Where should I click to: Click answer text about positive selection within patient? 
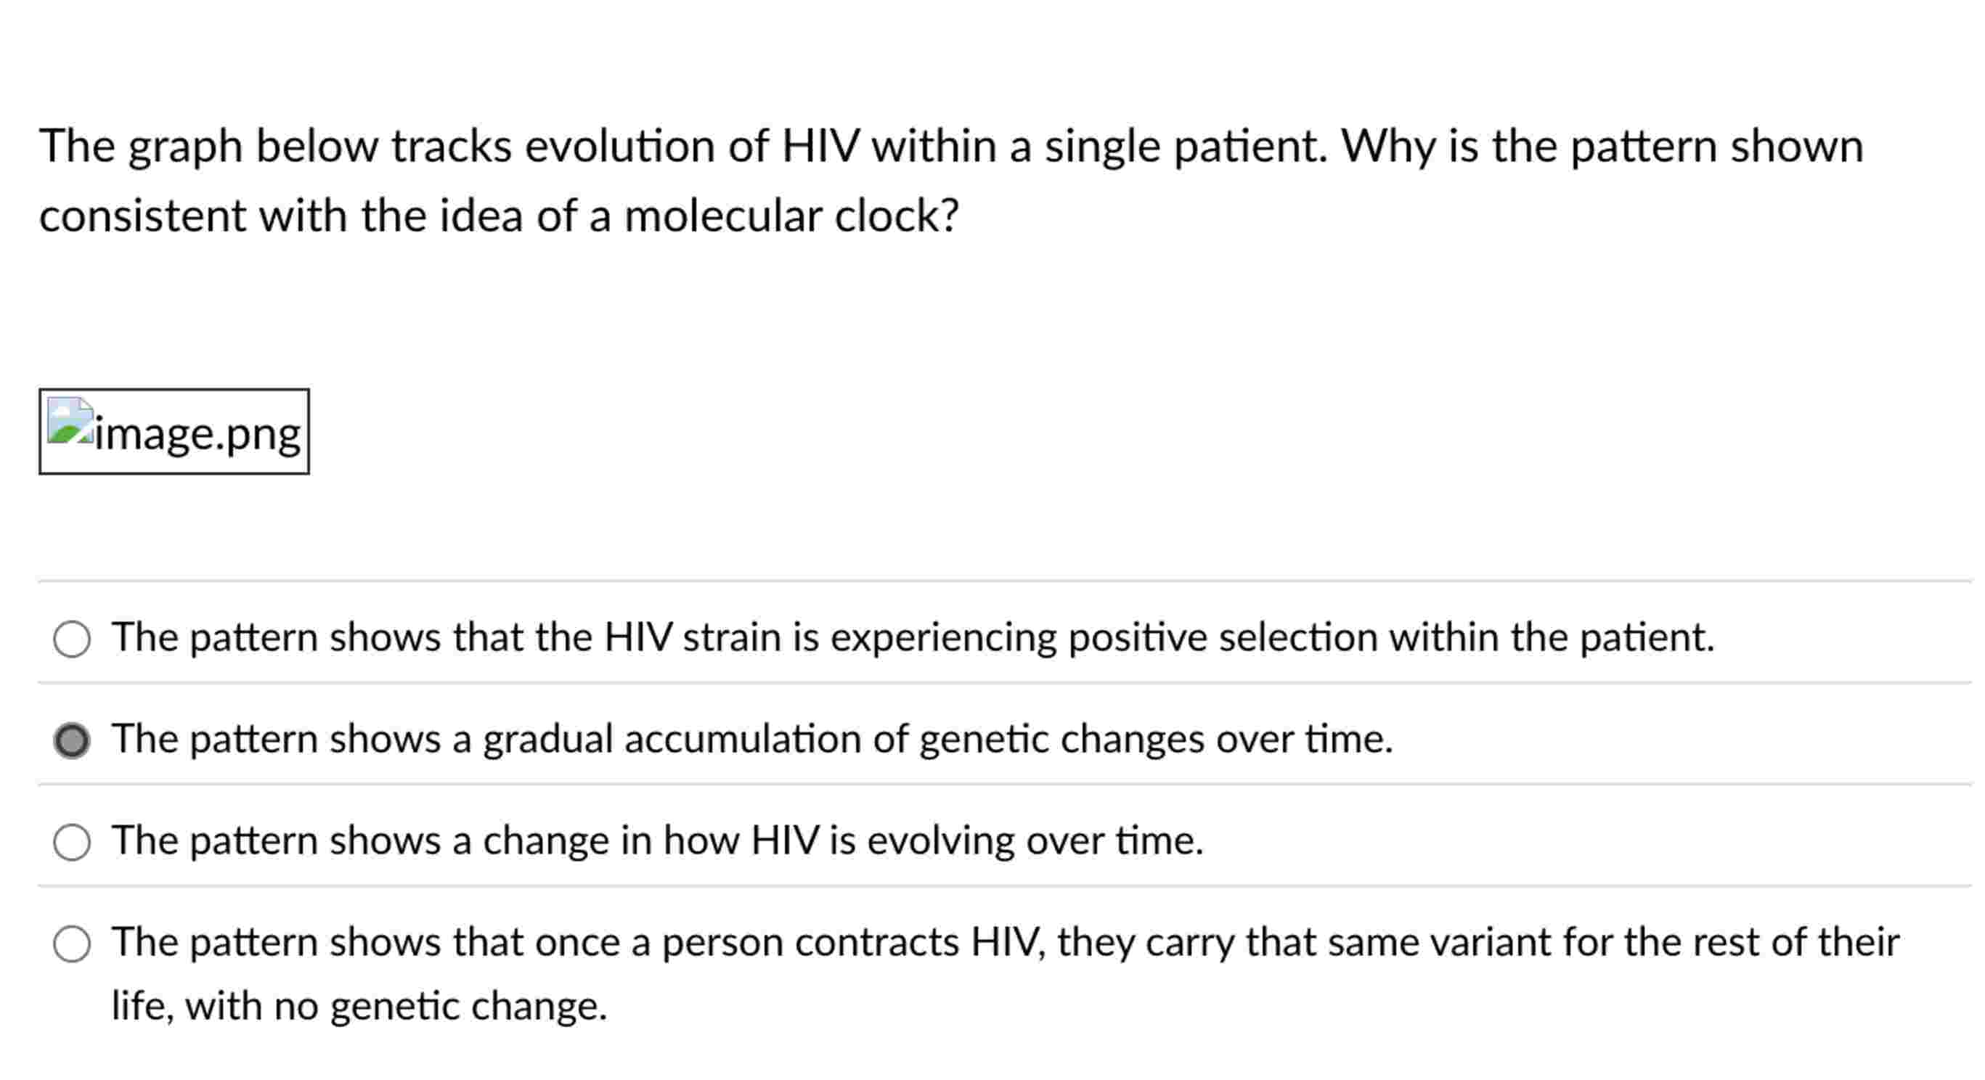point(913,638)
